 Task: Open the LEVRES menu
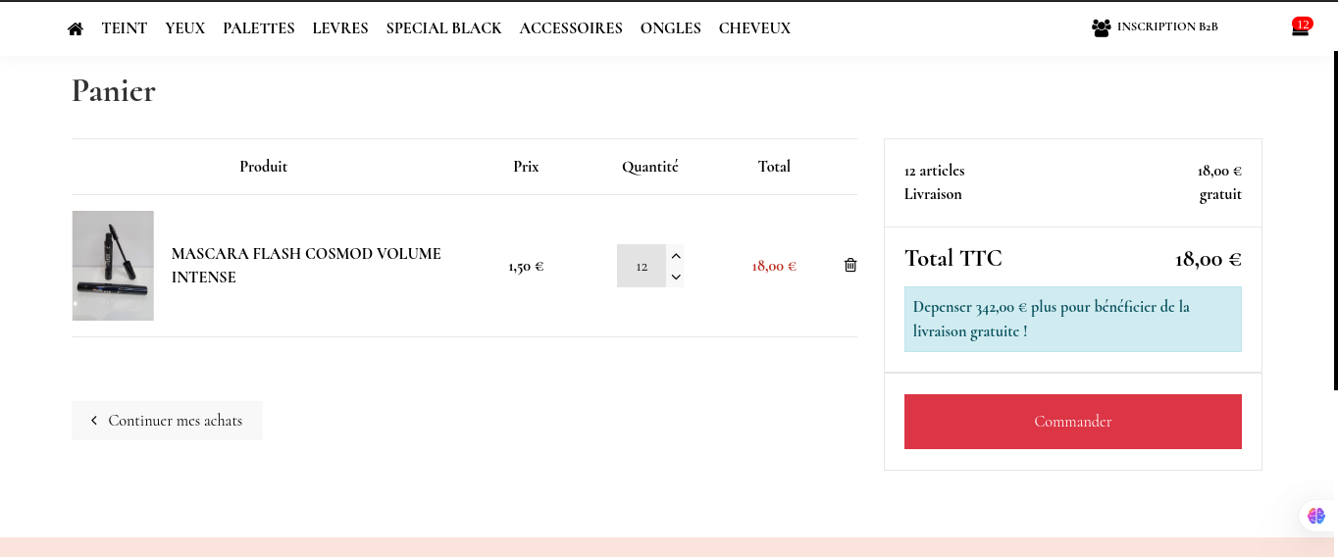tap(340, 28)
